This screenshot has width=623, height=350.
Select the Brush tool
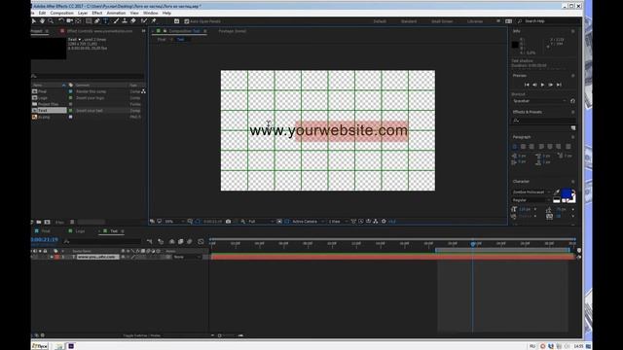point(116,21)
